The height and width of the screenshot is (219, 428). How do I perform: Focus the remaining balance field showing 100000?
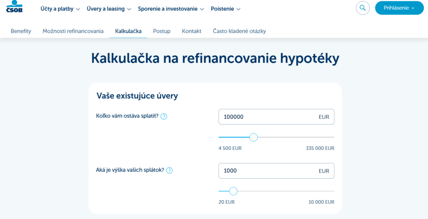click(x=267, y=117)
